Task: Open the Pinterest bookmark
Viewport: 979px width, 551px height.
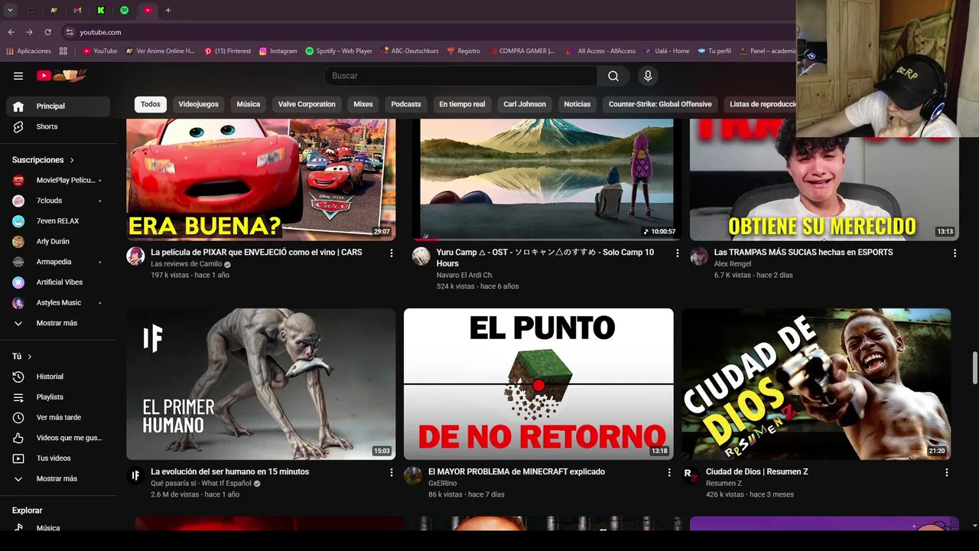Action: click(227, 51)
